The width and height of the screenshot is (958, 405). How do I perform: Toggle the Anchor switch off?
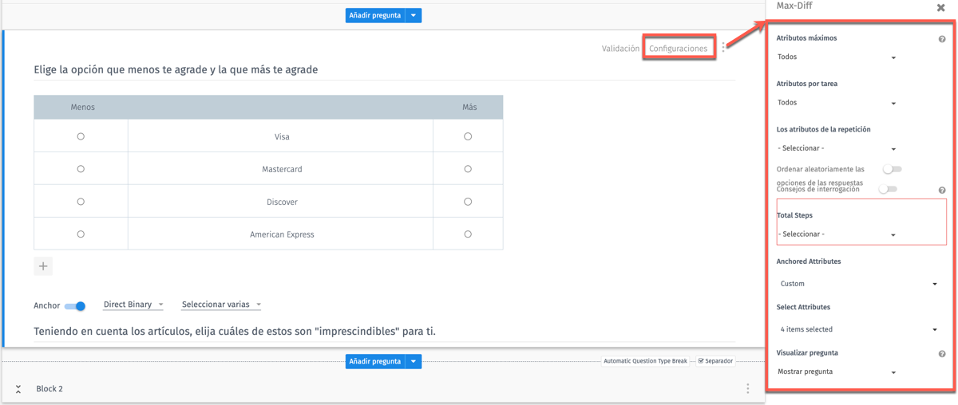pos(76,306)
